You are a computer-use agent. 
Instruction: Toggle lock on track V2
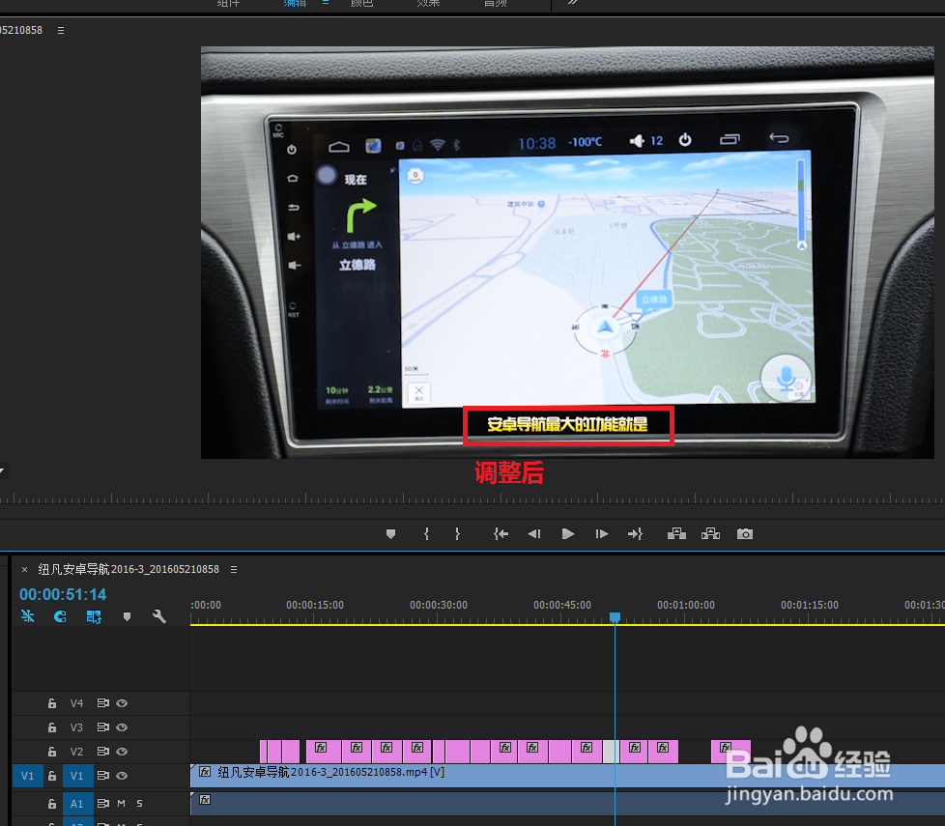[x=52, y=752]
